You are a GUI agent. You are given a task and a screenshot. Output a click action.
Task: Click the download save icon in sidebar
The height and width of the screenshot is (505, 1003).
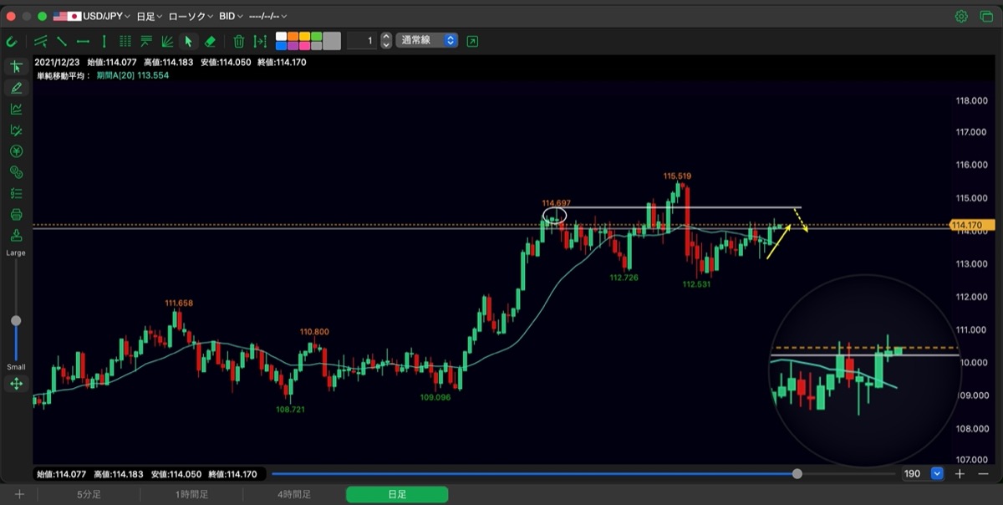pos(16,235)
